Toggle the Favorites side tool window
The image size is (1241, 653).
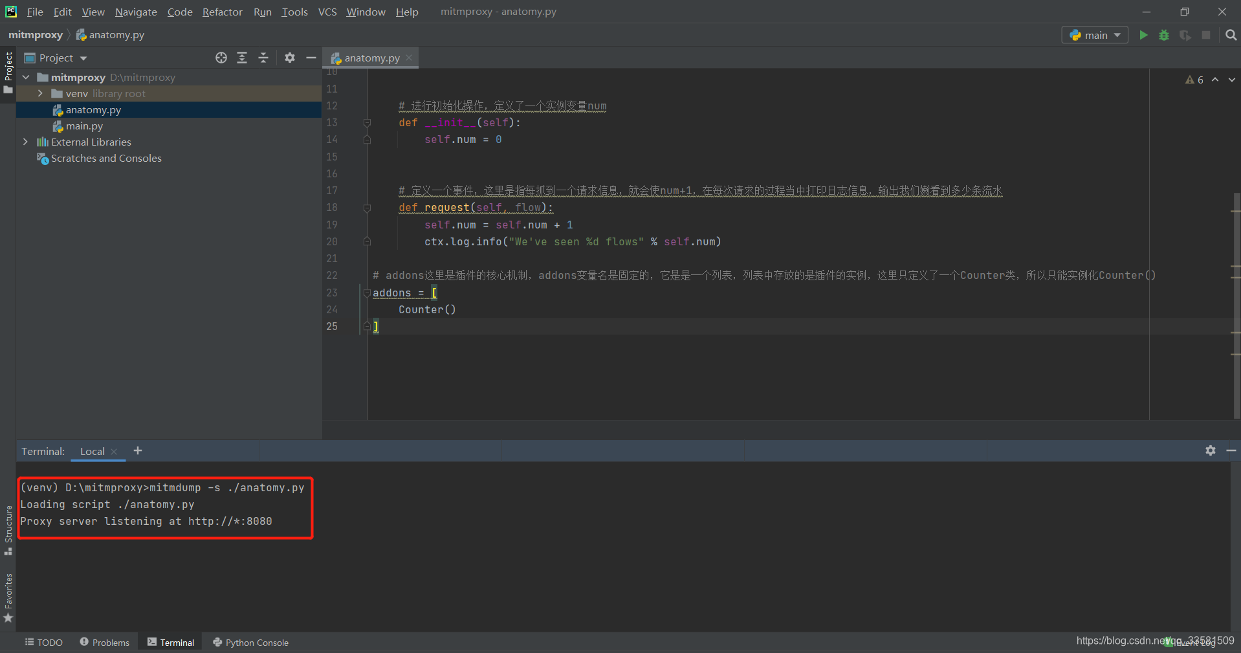[8, 598]
